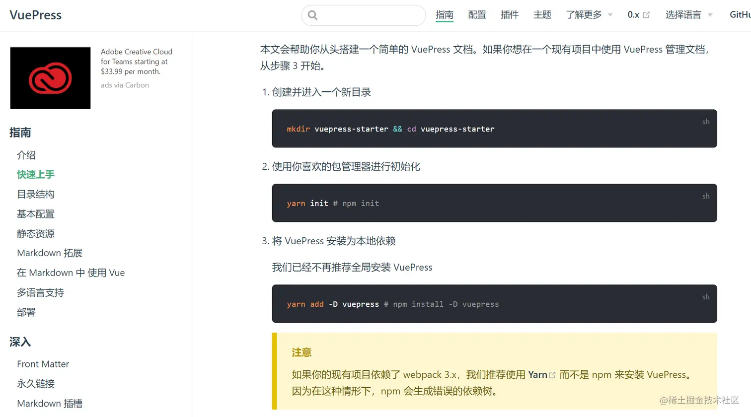751x417 pixels.
Task: Click step 2 text 使用你喜欢的包管理器进行初始化
Action: pos(346,167)
